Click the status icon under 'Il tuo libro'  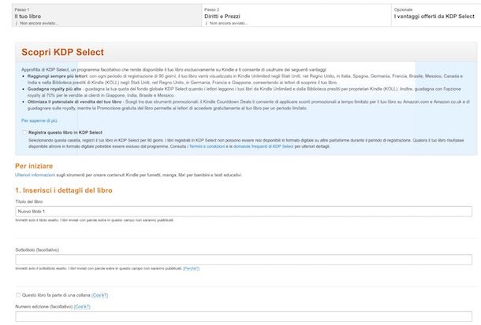point(17,24)
